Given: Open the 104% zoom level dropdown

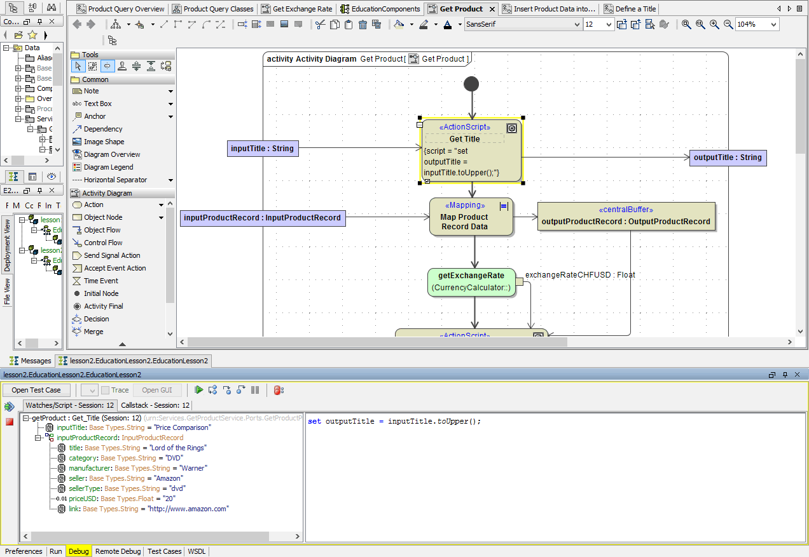Looking at the screenshot, I should (x=773, y=25).
